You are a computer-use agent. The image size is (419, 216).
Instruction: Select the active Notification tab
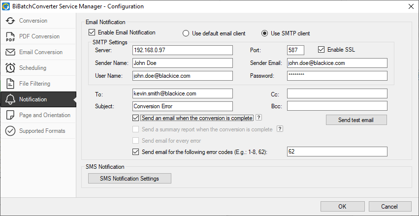pos(38,99)
